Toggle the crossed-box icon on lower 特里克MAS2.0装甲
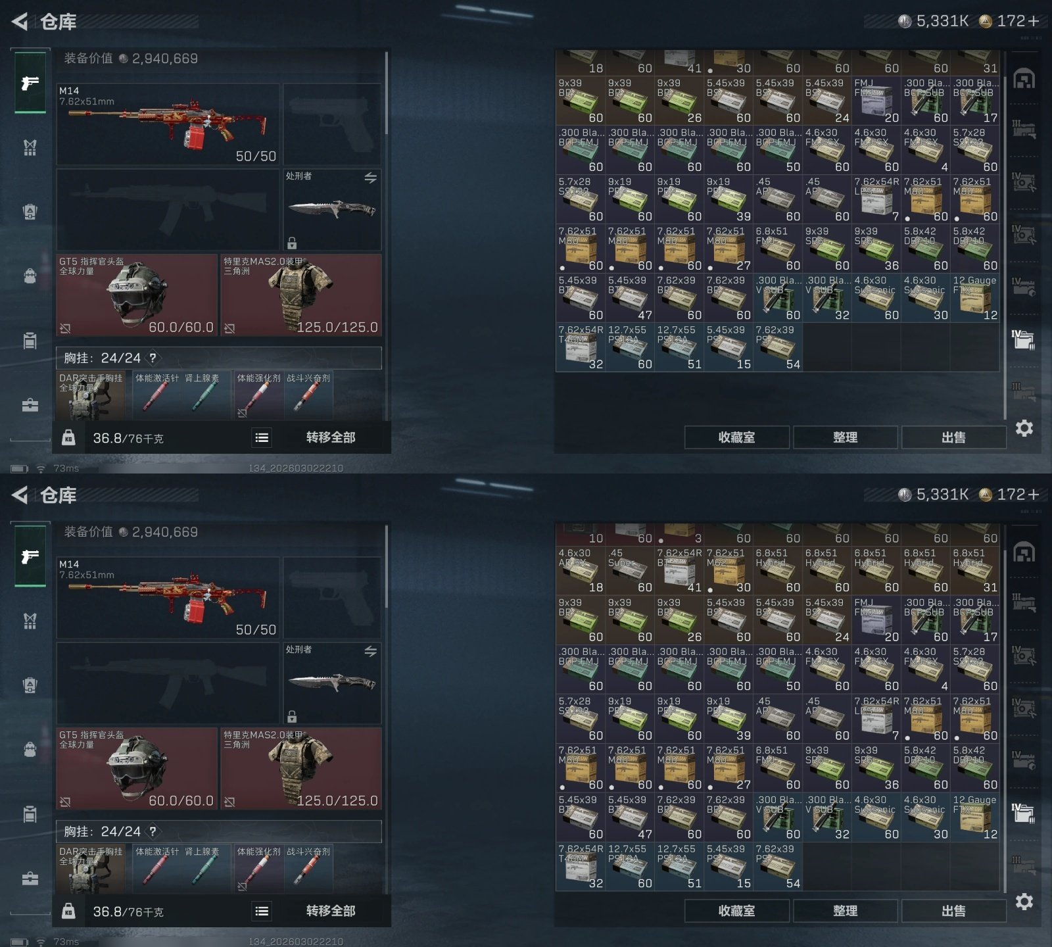 (x=229, y=802)
